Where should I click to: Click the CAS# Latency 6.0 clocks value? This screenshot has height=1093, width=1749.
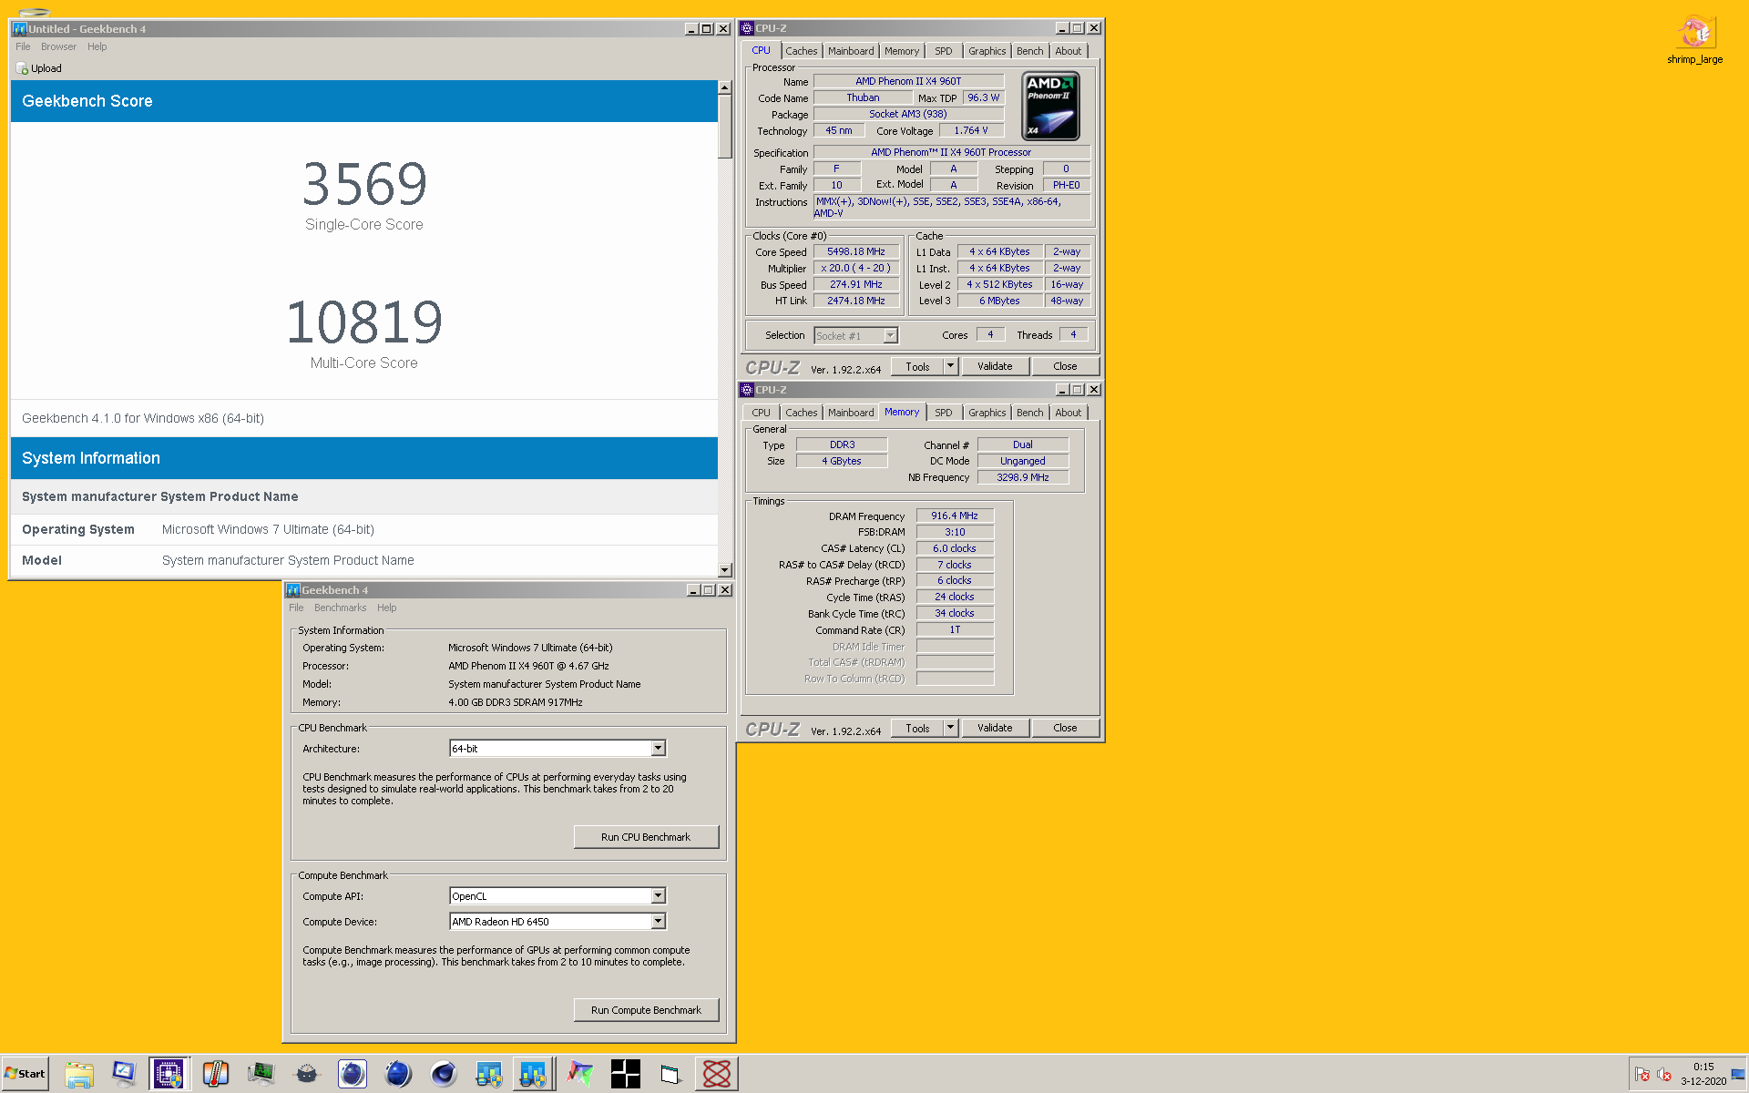coord(955,548)
